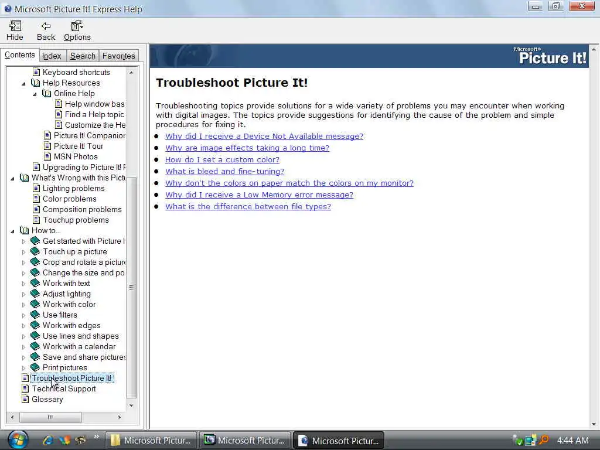
Task: Open the Options toolbar menu
Action: (x=77, y=30)
